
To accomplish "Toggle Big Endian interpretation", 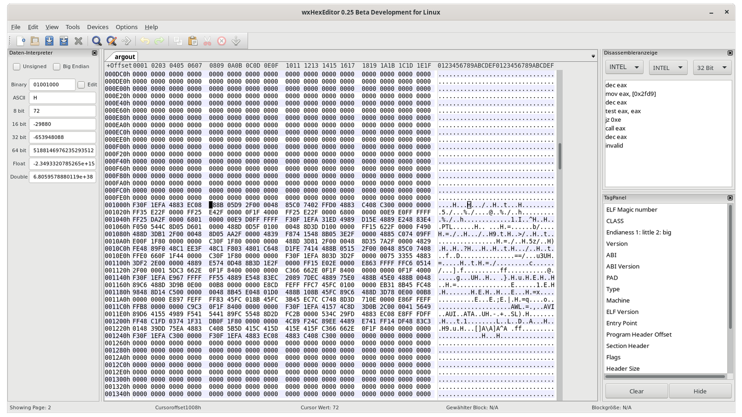I will click(x=56, y=66).
